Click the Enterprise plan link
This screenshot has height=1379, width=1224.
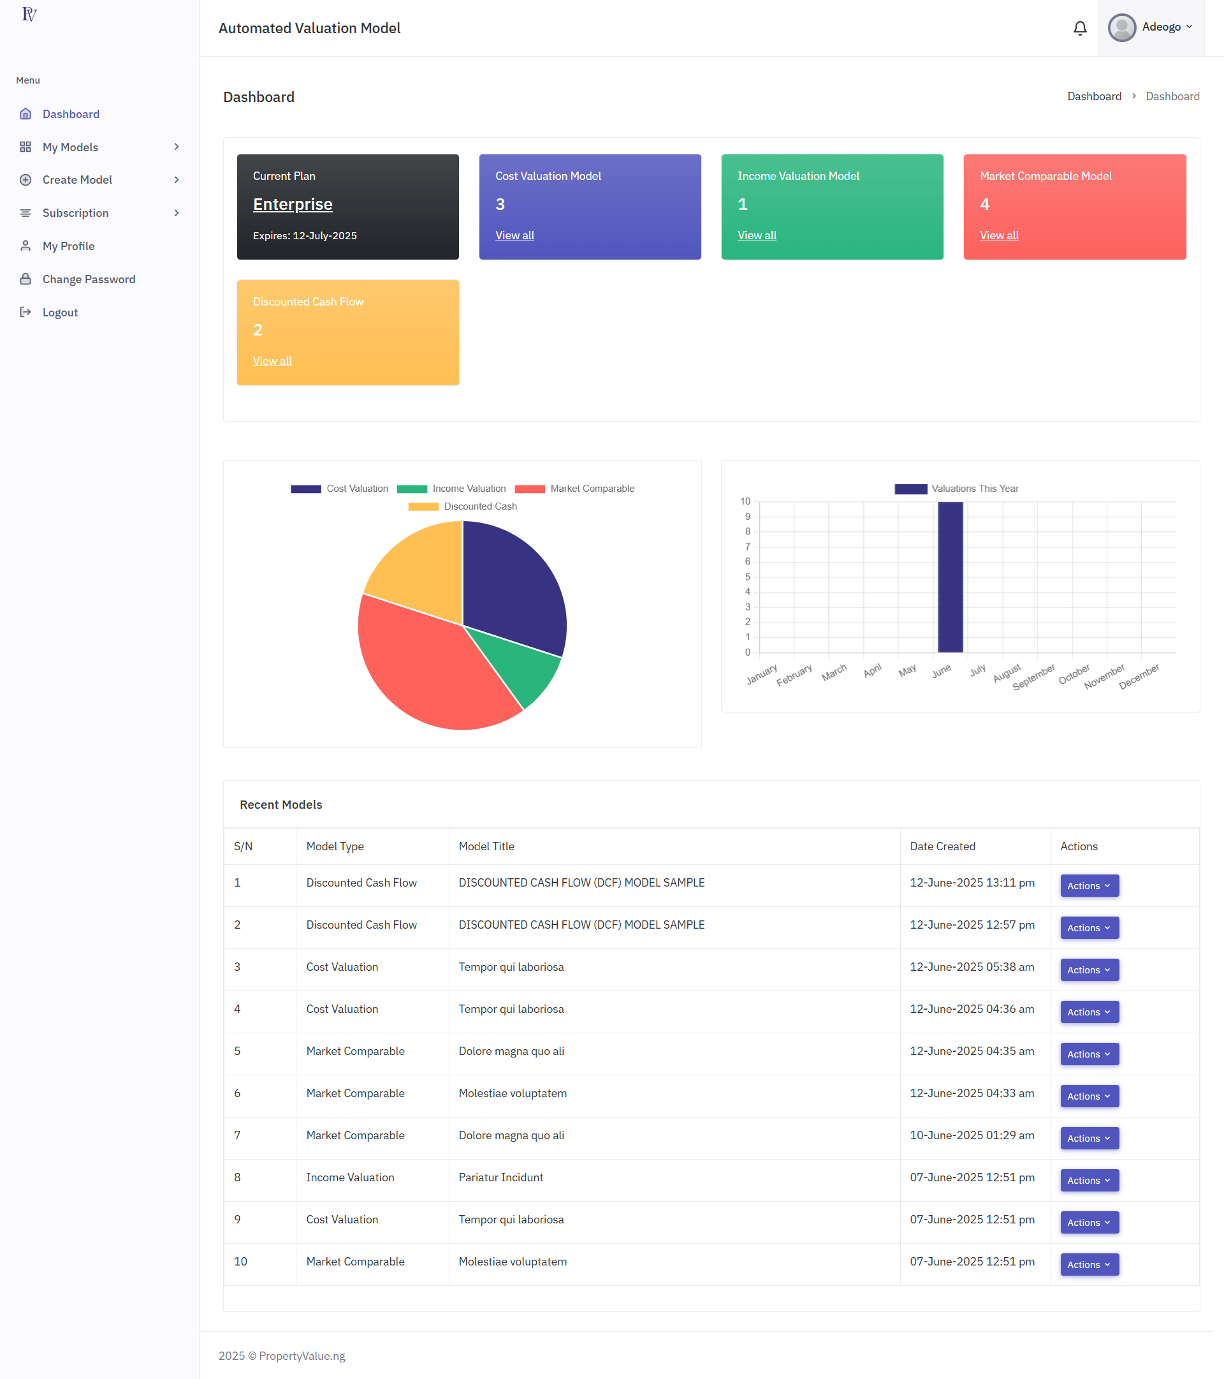tap(293, 204)
